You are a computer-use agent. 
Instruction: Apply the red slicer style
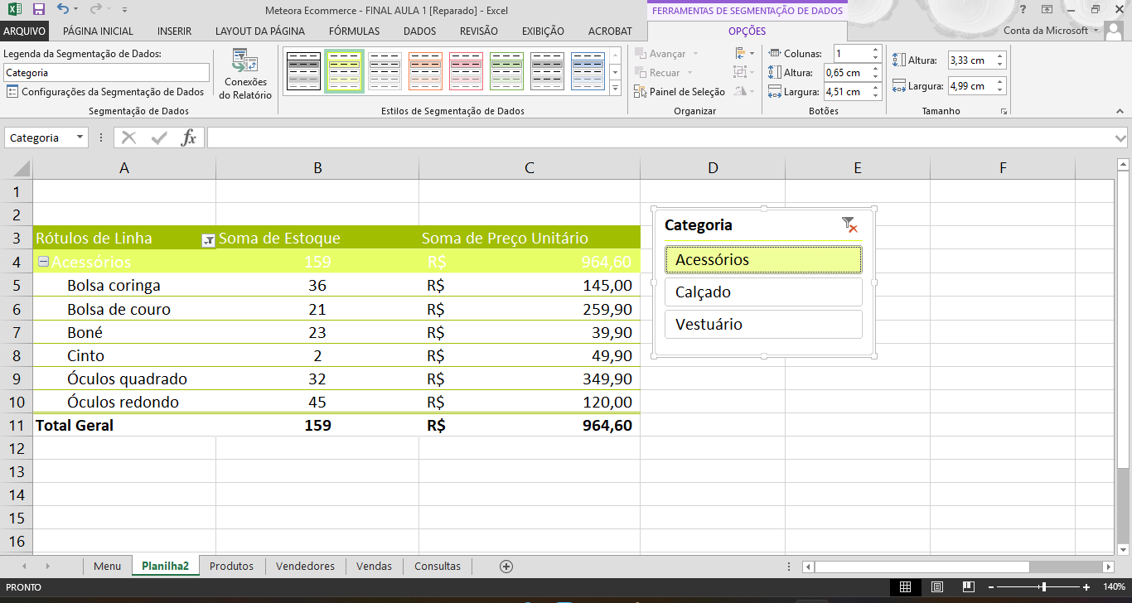click(467, 71)
